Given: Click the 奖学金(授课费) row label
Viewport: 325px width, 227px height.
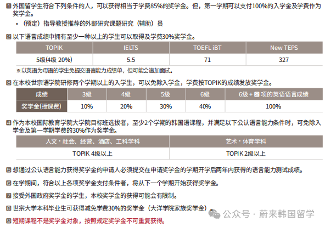Looking at the screenshot, I should (42, 106).
